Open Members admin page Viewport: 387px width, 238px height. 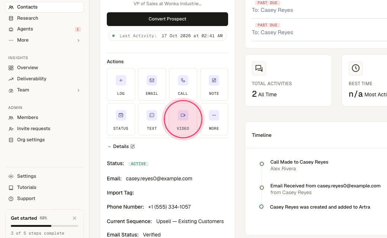click(44, 118)
